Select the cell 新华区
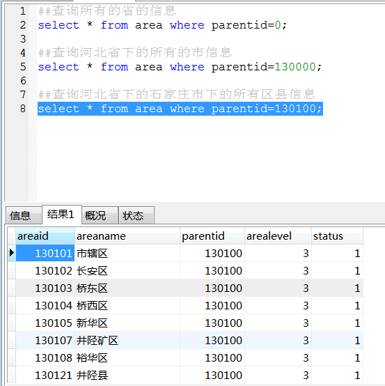Screen dimensions: 385x386 127,323
